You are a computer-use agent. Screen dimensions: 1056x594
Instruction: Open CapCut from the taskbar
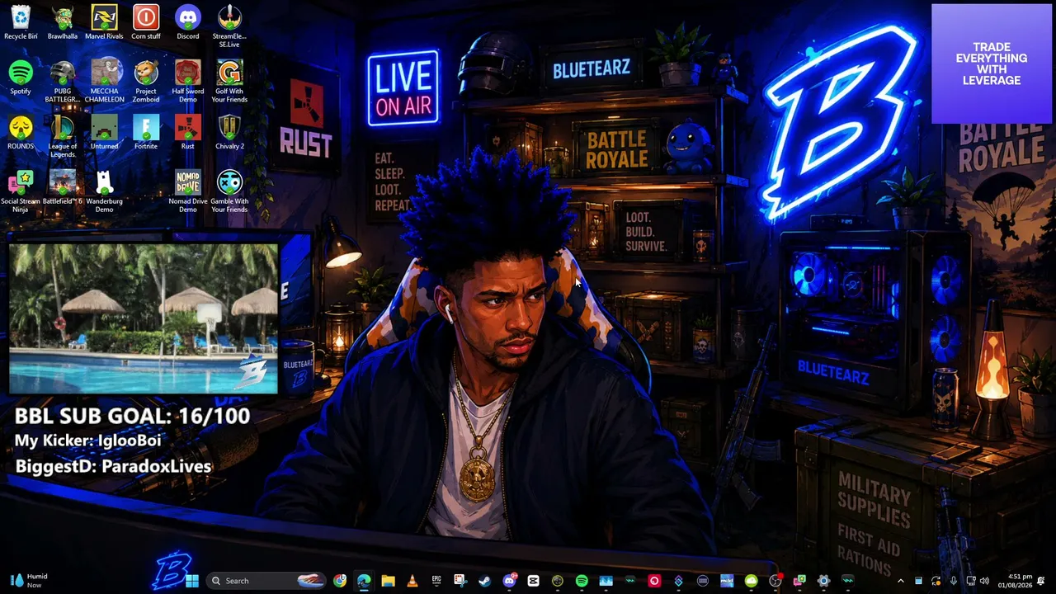click(533, 581)
